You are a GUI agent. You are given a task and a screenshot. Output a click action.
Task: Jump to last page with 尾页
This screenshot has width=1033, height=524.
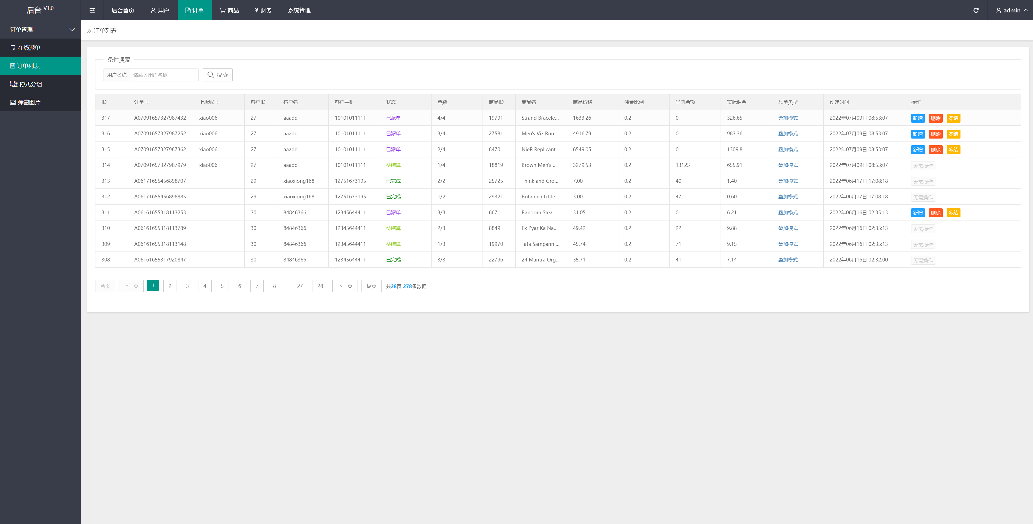tap(371, 286)
